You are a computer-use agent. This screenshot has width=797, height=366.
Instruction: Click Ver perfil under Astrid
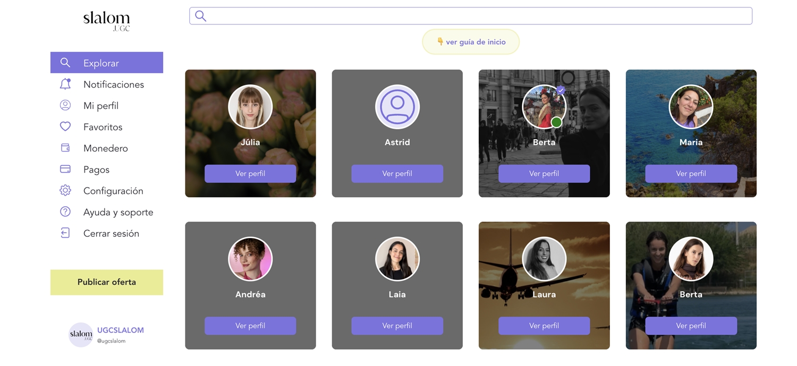click(397, 173)
